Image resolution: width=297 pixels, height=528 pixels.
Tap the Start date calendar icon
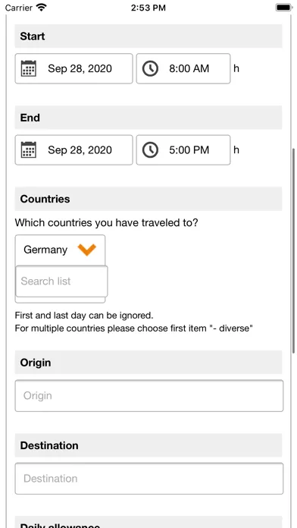coord(29,68)
